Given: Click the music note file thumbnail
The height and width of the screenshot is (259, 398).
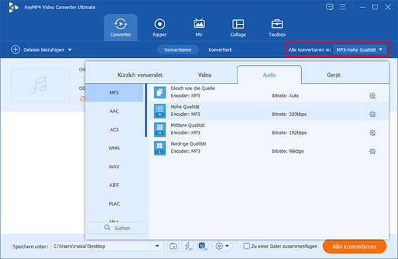Looking at the screenshot, I should pos(40,84).
